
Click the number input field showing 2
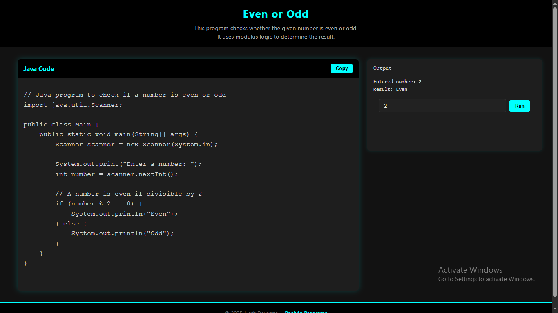pos(442,106)
